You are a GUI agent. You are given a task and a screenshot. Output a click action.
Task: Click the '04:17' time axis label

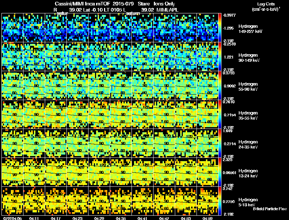56,219
